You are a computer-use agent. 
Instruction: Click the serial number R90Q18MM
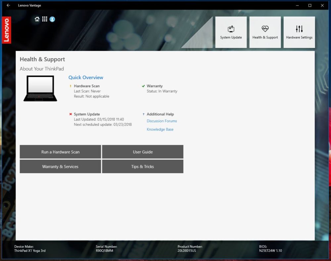coord(105,251)
